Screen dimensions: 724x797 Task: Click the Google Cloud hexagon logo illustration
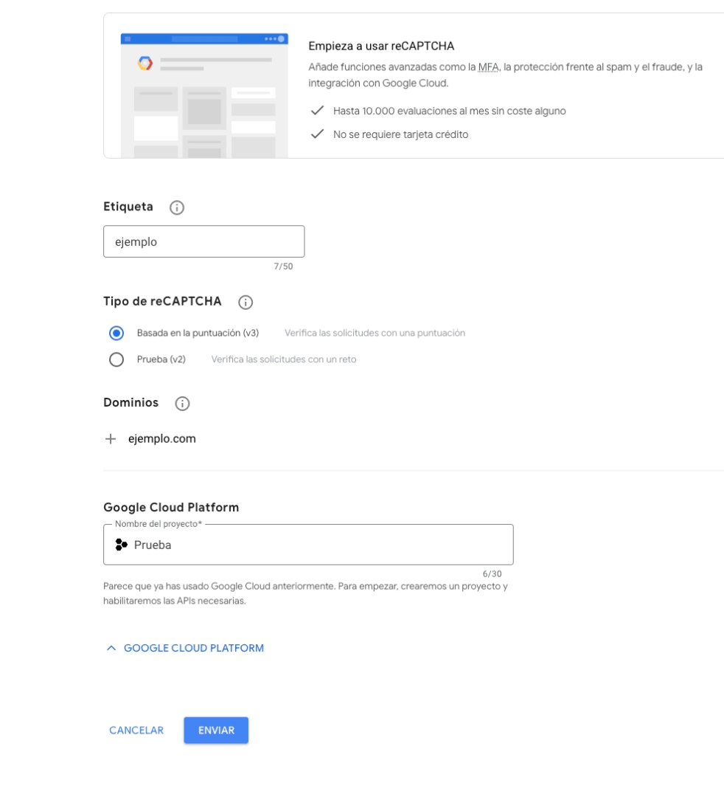pyautogui.click(x=145, y=63)
